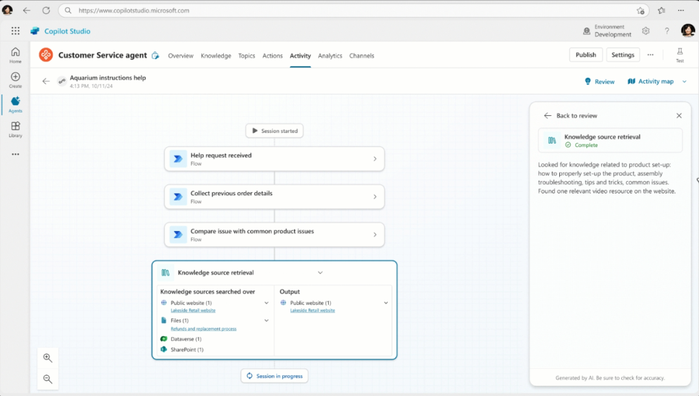
Task: Zoom out on the activity map
Action: tap(48, 379)
